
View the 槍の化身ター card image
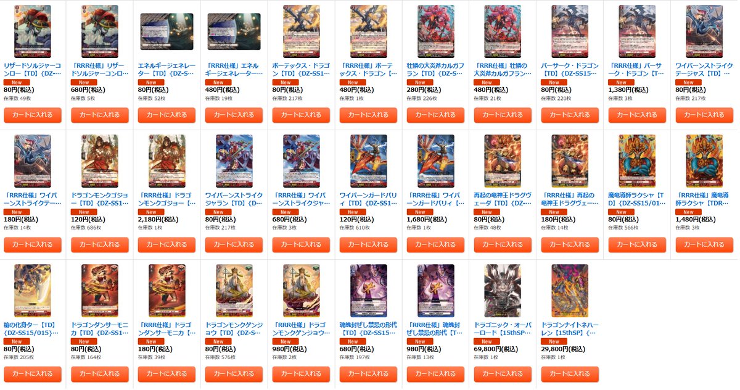coord(33,291)
